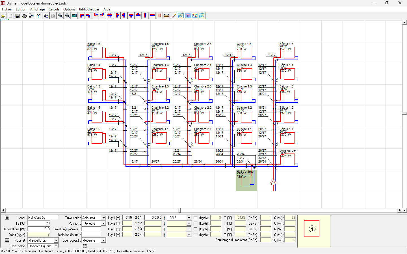Image resolution: width=407 pixels, height=254 pixels.
Task: Expand the 12/17 pipe diameter dropdown
Action: click(189, 218)
